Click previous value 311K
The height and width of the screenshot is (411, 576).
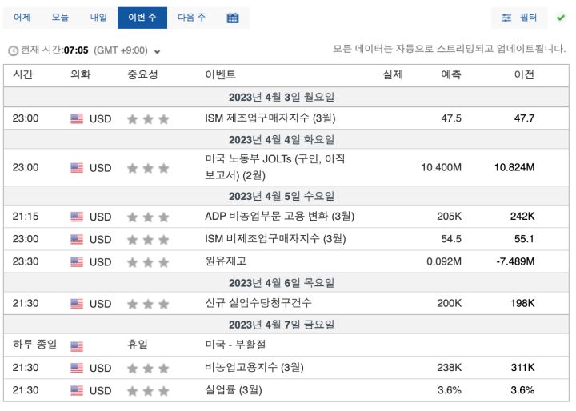coord(522,368)
